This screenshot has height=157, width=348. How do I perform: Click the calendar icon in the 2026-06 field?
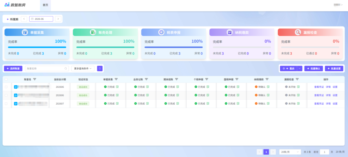[32, 19]
